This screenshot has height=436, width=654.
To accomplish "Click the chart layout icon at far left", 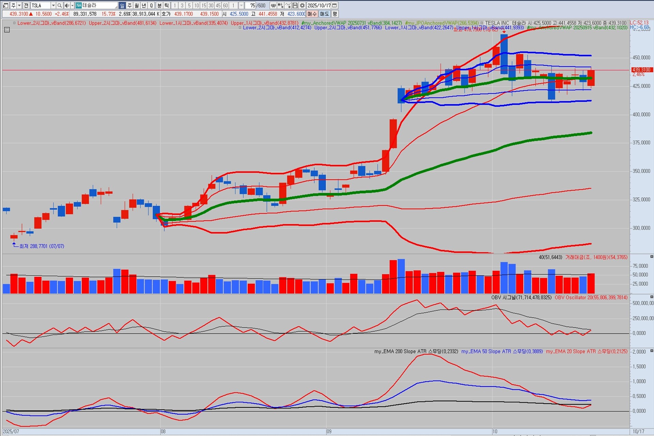I will [x=5, y=5].
